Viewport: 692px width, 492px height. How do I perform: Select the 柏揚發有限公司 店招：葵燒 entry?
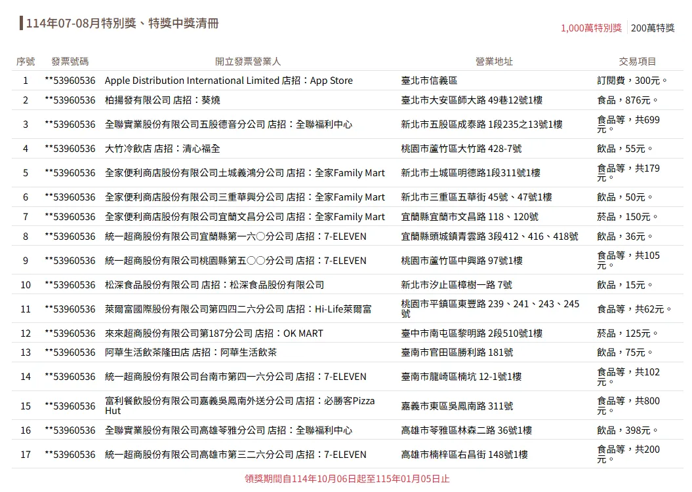(163, 100)
